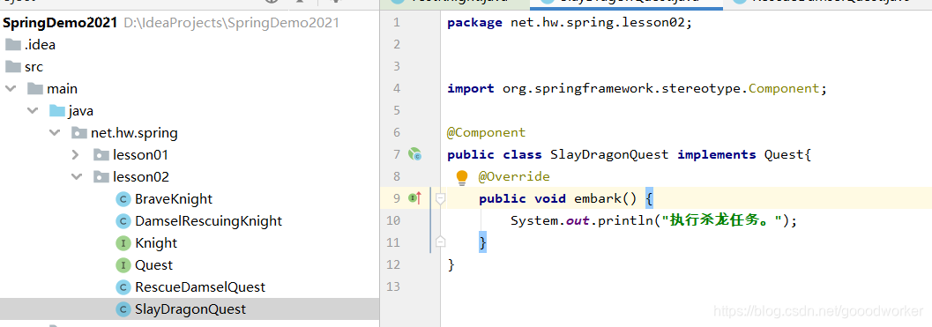This screenshot has width=932, height=327.
Task: Click the net.hw.spring package icon
Action: 78,133
